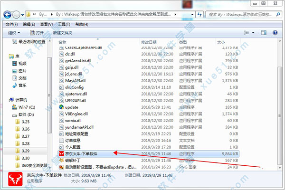
Task: Toggle the preview pane icon
Action: [264, 33]
